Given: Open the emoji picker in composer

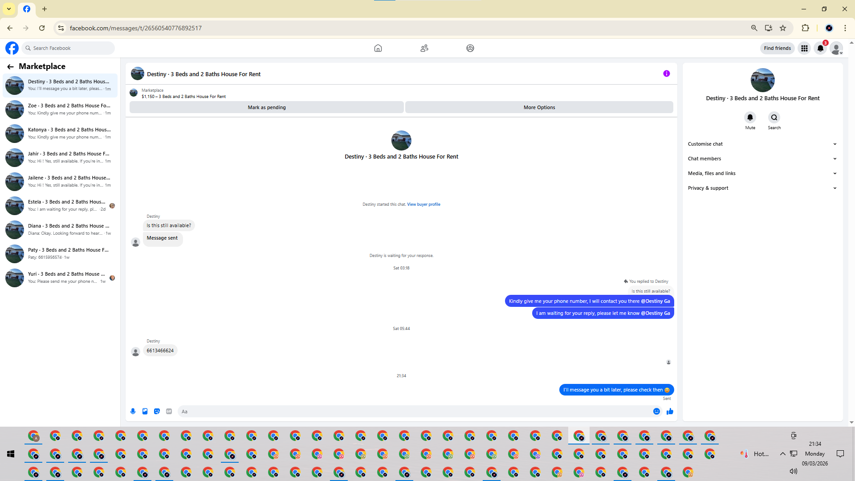Looking at the screenshot, I should click(x=656, y=412).
